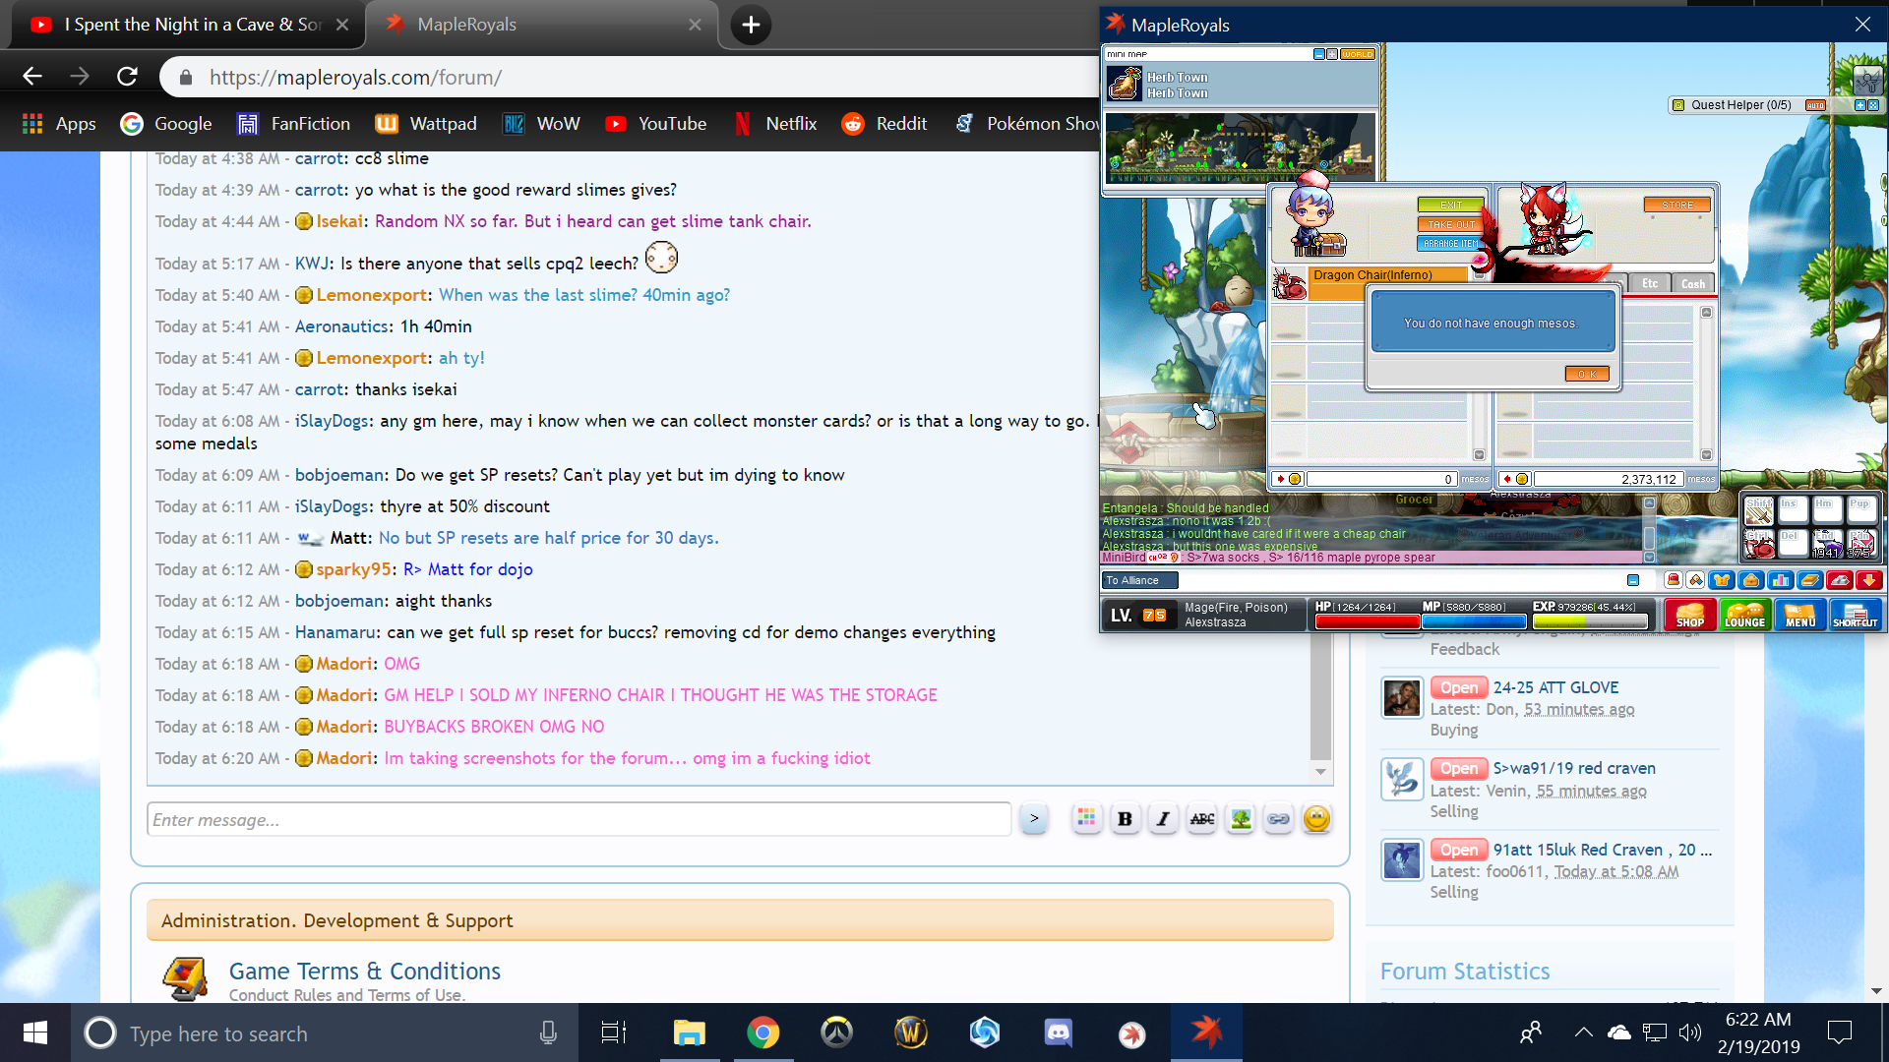Toggle chat window size blue button

click(1633, 580)
